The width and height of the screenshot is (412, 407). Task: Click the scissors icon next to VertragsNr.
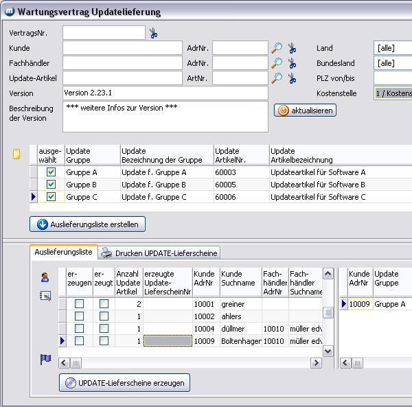(153, 33)
